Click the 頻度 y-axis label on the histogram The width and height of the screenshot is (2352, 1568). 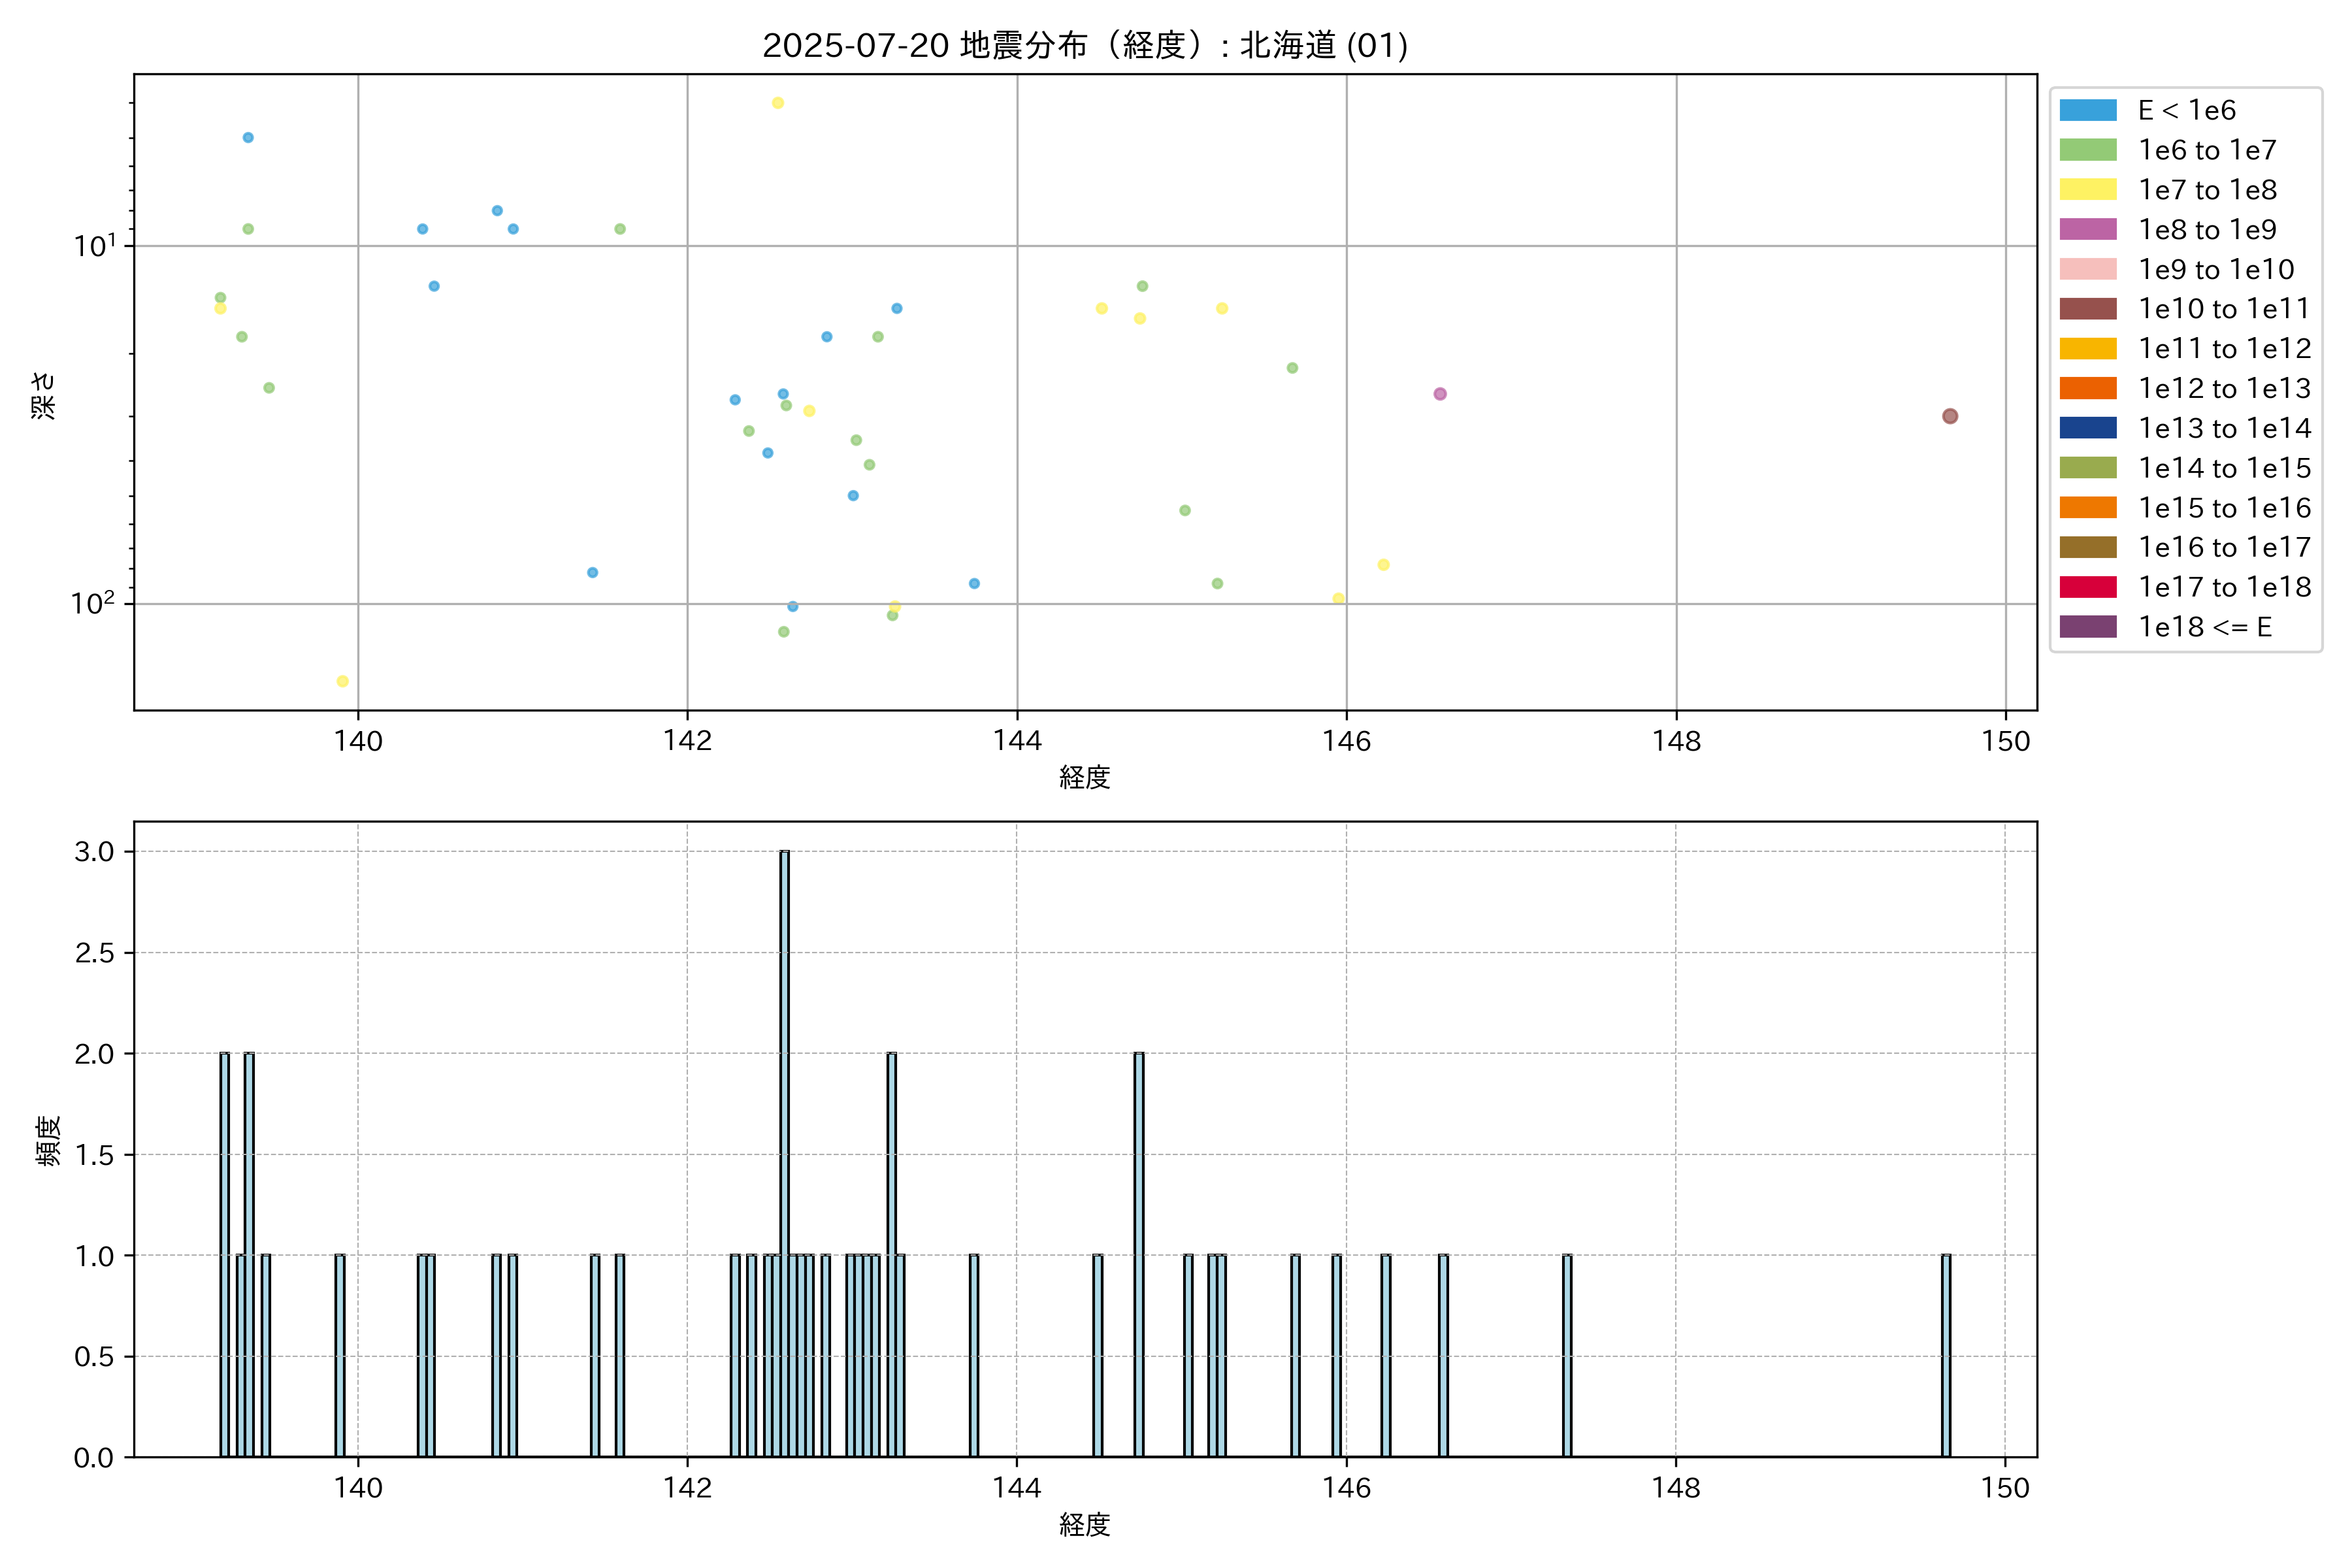pyautogui.click(x=47, y=1140)
